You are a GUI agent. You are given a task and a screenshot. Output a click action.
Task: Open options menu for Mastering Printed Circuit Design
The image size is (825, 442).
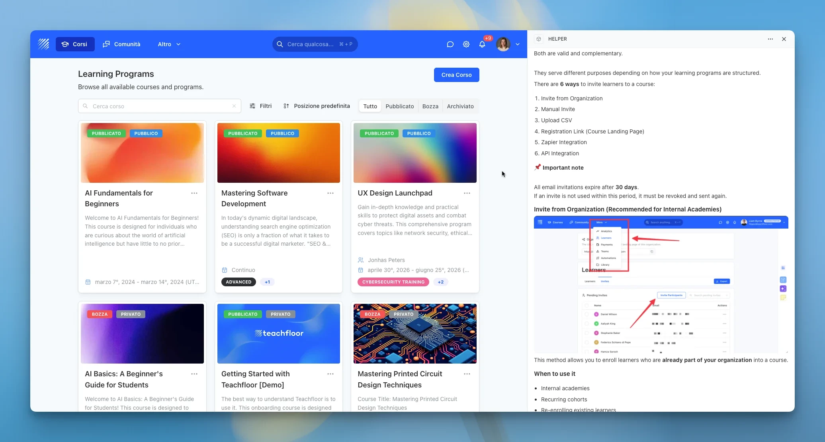click(467, 374)
